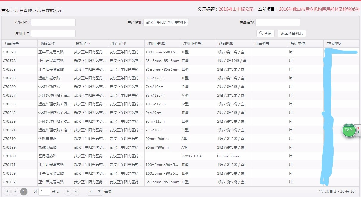Open 项目管理 breadcrumb link
361x197 pixels.
coord(24,10)
